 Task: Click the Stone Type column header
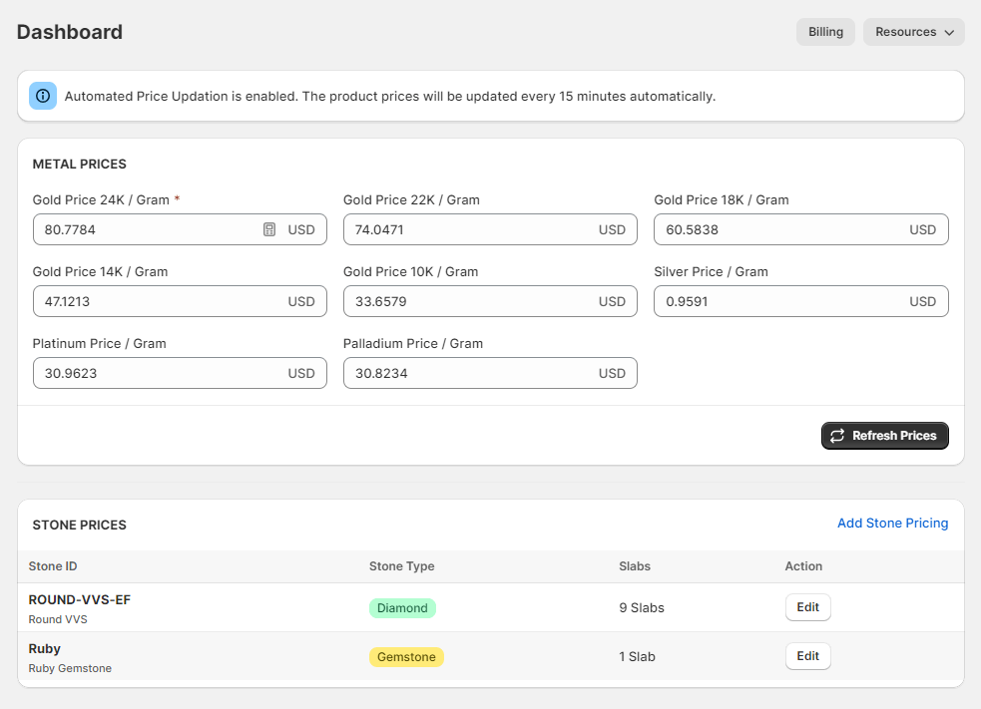click(x=401, y=566)
